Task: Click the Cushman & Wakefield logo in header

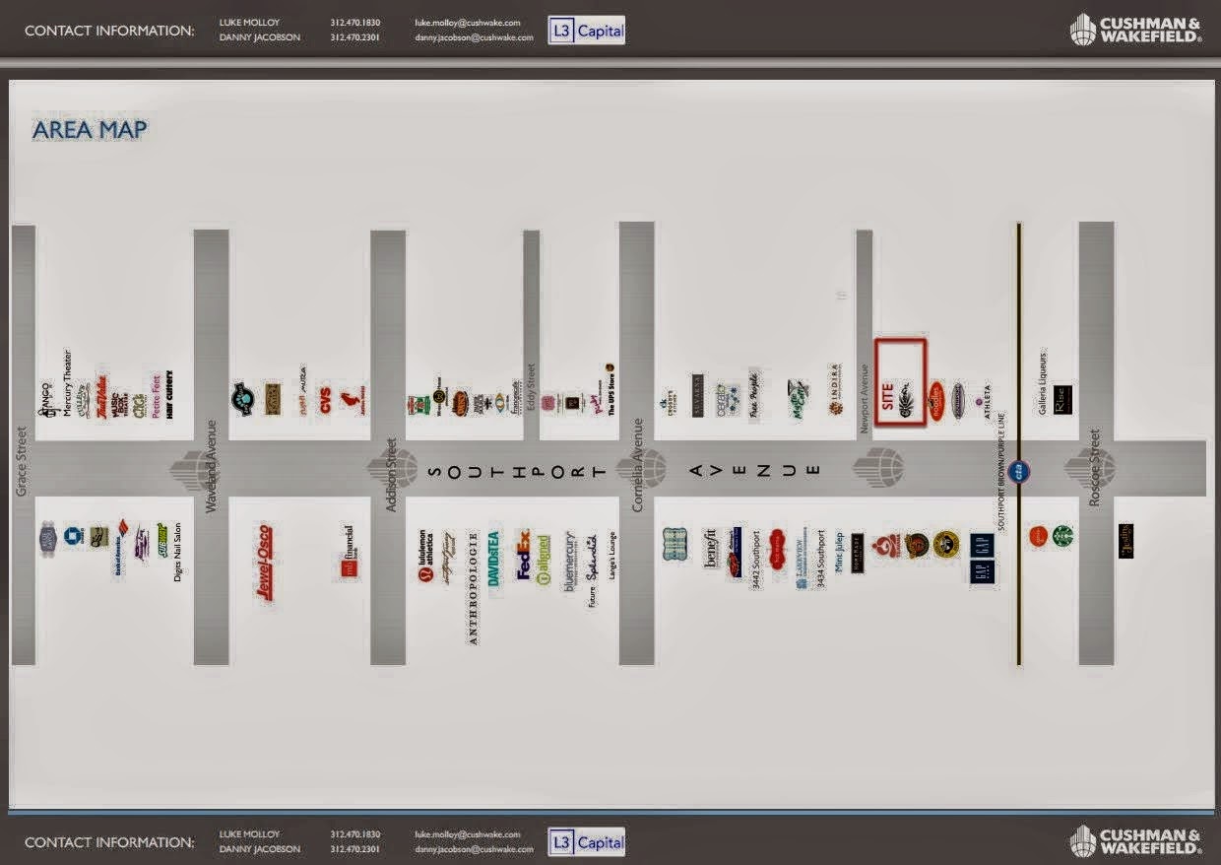Action: pyautogui.click(x=1136, y=29)
